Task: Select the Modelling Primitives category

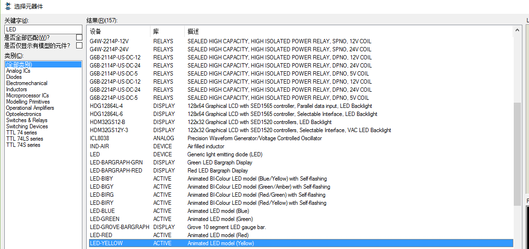Action: click(43, 102)
